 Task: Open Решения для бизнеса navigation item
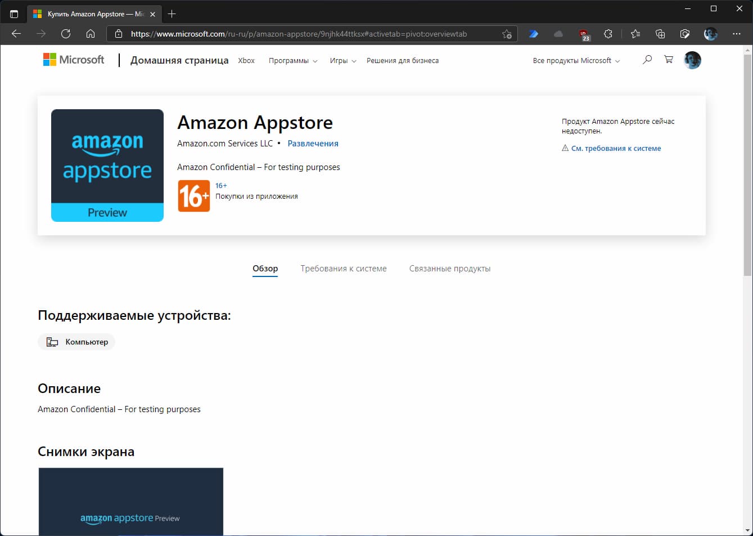(403, 60)
